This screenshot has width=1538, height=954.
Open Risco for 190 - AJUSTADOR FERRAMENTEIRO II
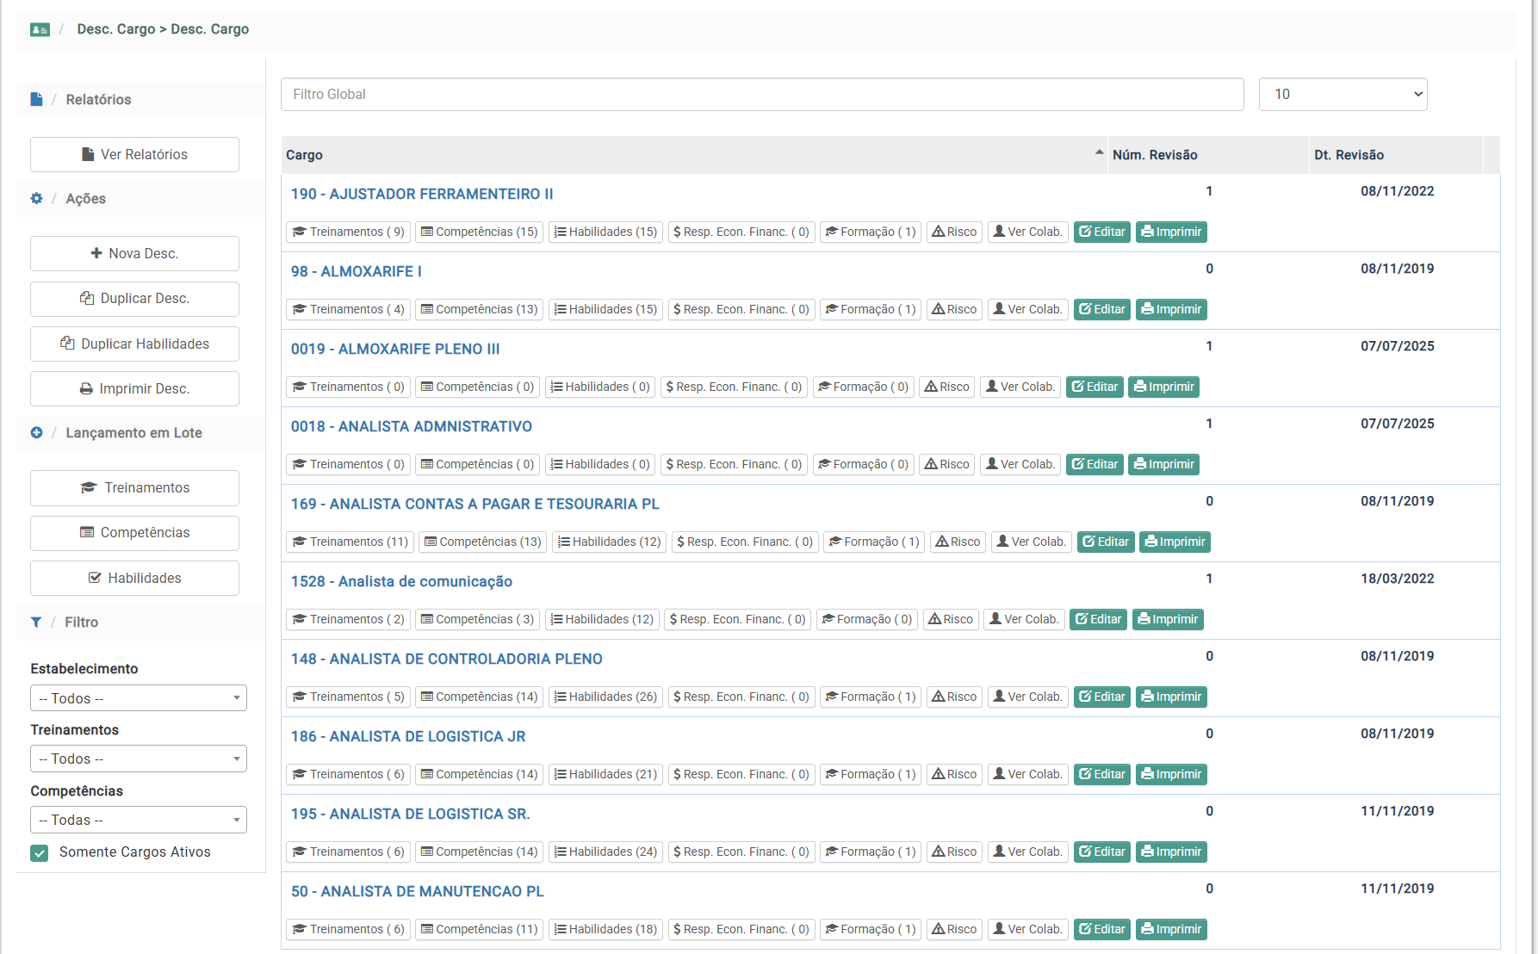click(x=954, y=232)
